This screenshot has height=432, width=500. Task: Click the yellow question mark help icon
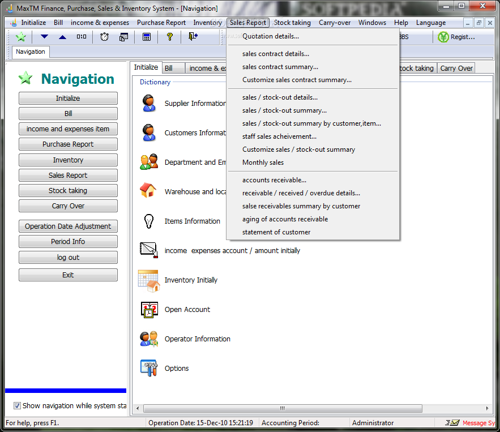pos(170,37)
